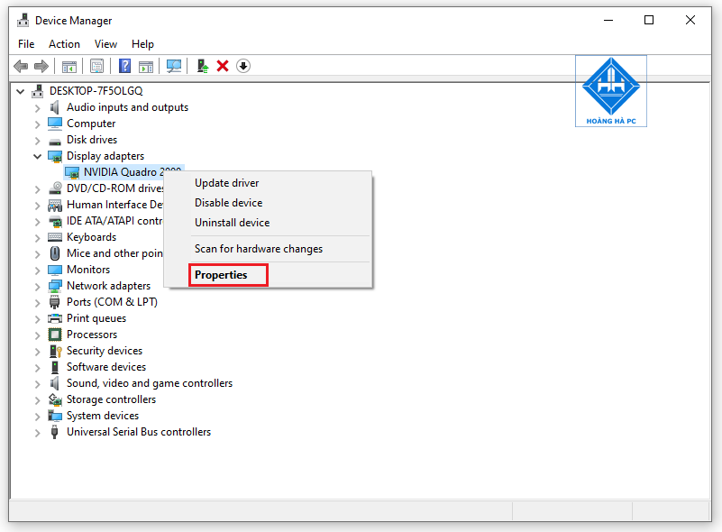This screenshot has height=532, width=722.
Task: Click the Properties icon in the toolbar
Action: pos(96,65)
